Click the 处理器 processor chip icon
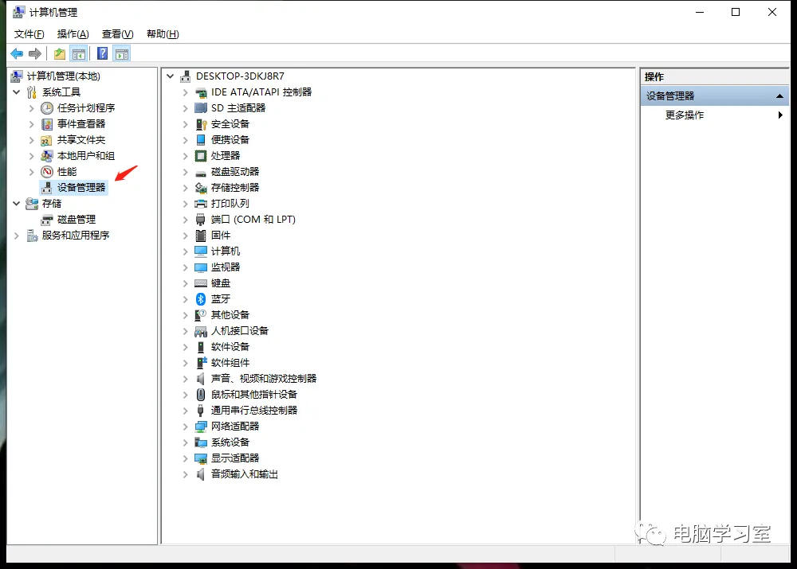This screenshot has height=569, width=797. (201, 156)
